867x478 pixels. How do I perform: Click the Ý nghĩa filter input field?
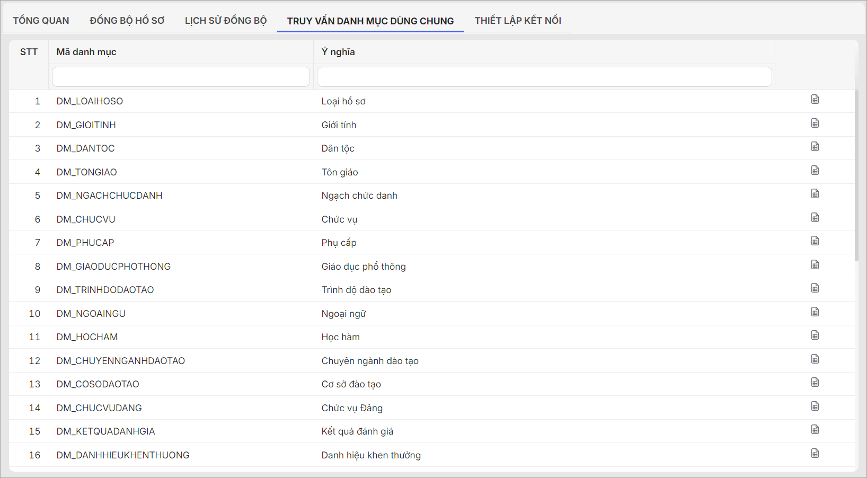544,77
